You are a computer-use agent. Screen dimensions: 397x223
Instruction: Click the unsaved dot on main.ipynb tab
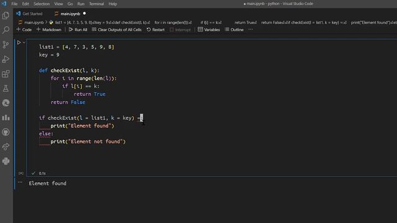click(x=84, y=14)
